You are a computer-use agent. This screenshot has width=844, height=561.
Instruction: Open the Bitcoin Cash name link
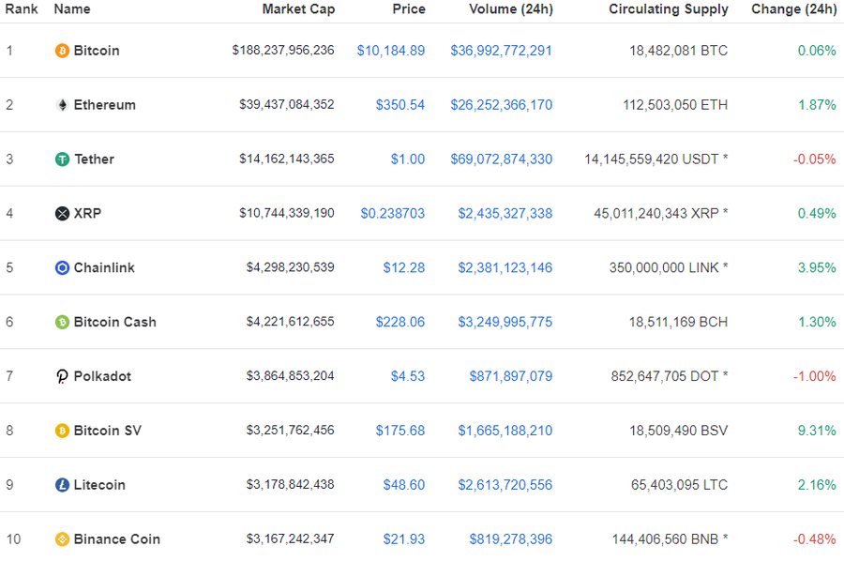coord(114,322)
